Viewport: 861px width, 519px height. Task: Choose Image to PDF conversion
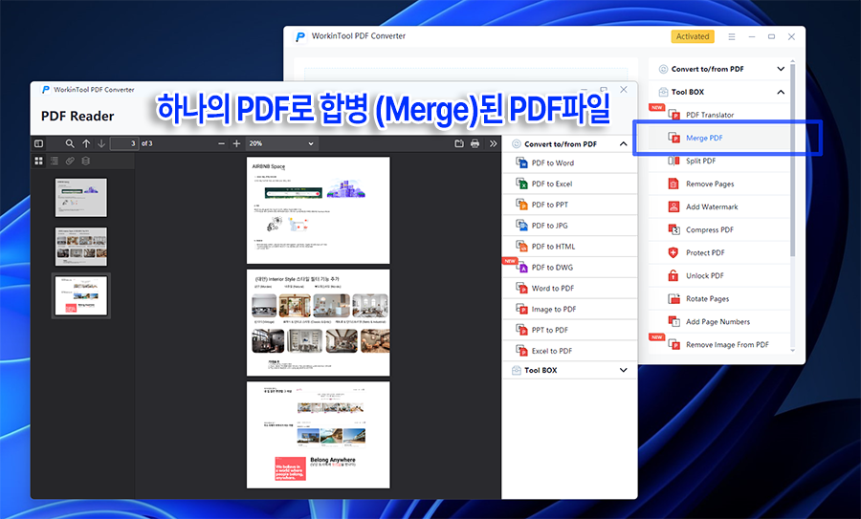click(570, 309)
